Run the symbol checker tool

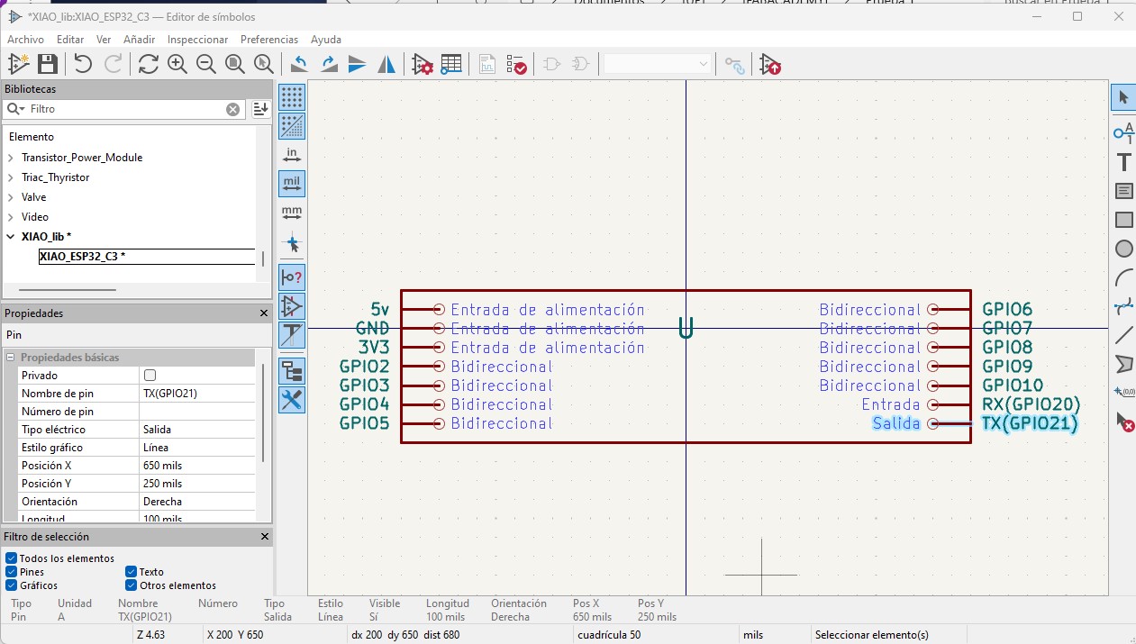516,64
